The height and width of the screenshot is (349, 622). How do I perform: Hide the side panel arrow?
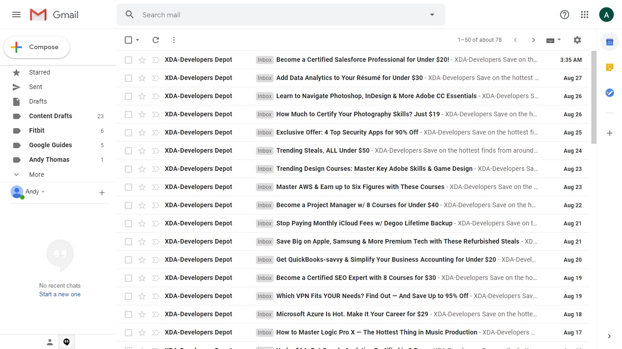coord(609,336)
